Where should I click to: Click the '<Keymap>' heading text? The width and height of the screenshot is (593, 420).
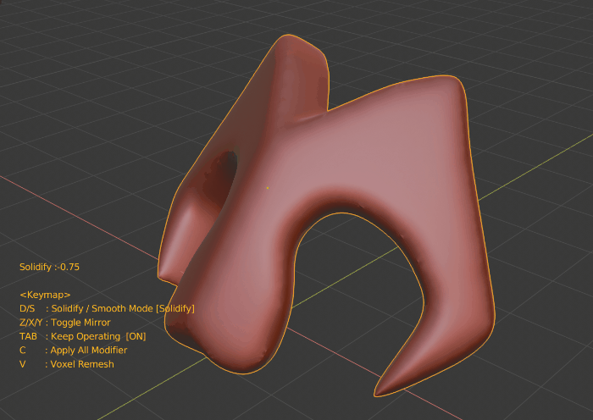(45, 295)
